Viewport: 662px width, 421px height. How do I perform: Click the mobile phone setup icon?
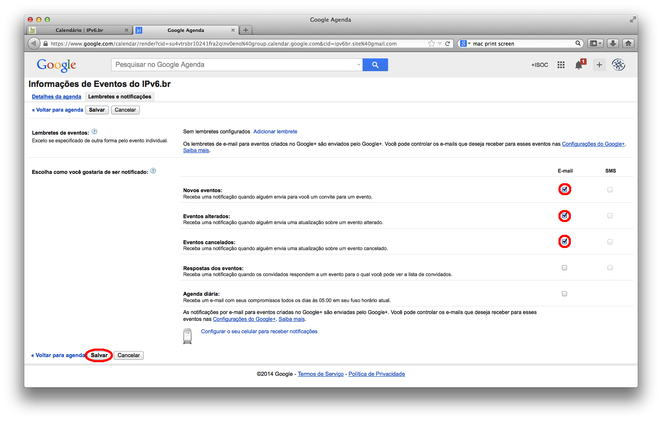tap(187, 336)
